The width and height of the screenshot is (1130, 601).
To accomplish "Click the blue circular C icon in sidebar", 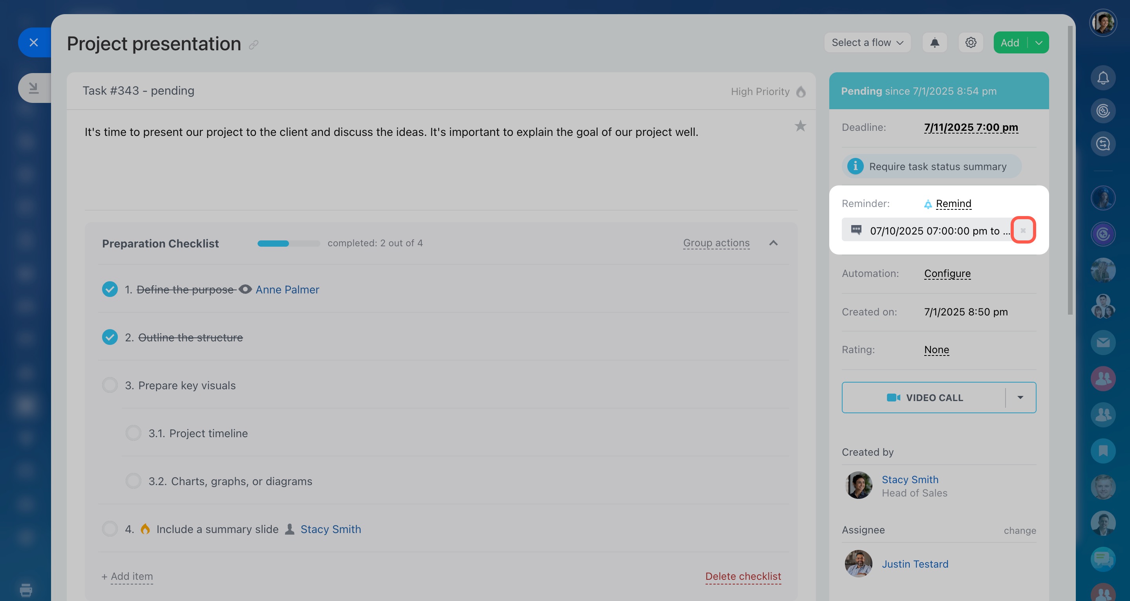I will [1103, 234].
